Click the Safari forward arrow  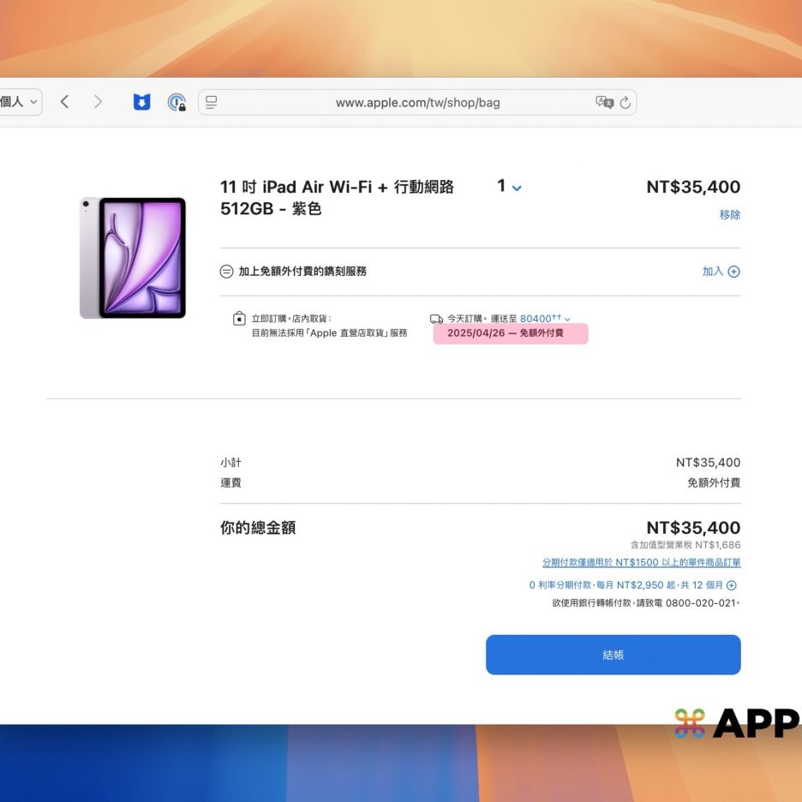[98, 102]
